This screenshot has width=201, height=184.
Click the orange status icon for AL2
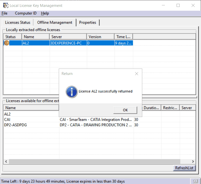coord(7,43)
